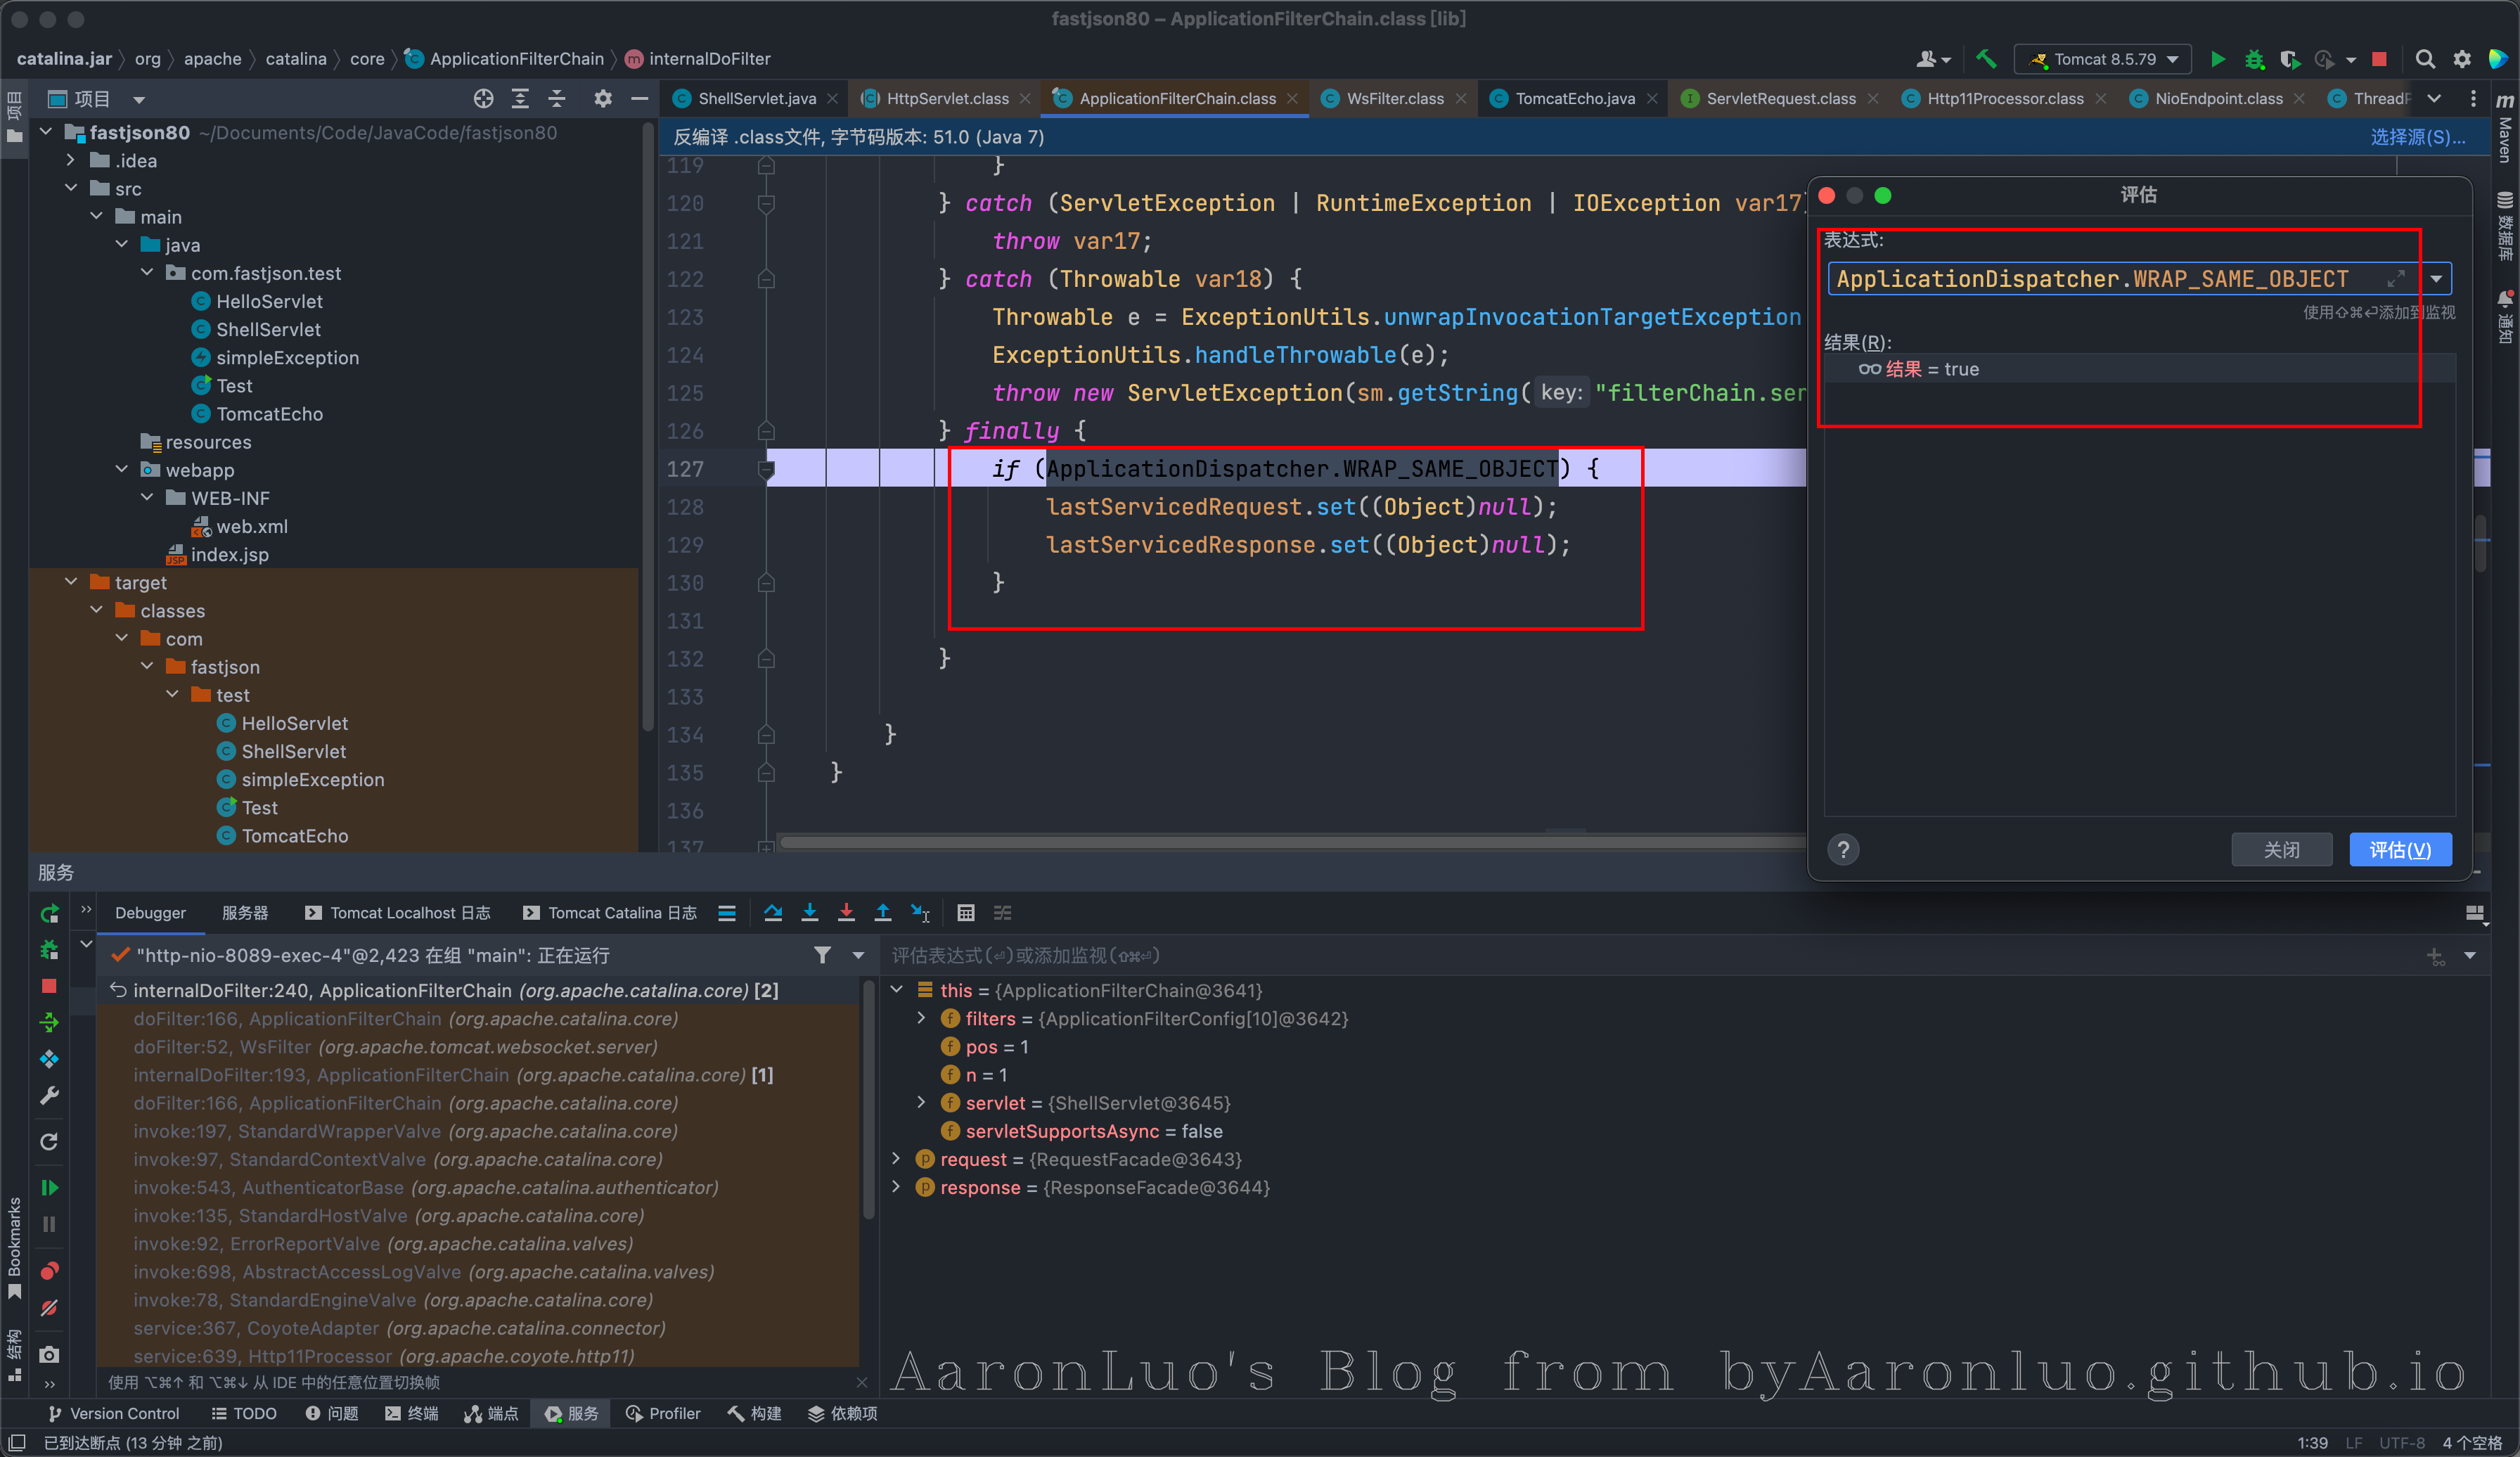Click Step Over in debugger toolbar
Image resolution: width=2520 pixels, height=1457 pixels.
coord(773,912)
